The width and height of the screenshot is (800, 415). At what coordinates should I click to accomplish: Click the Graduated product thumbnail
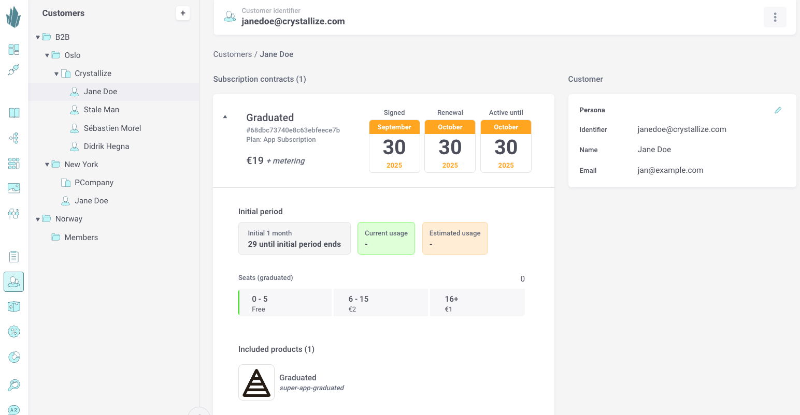pos(256,382)
